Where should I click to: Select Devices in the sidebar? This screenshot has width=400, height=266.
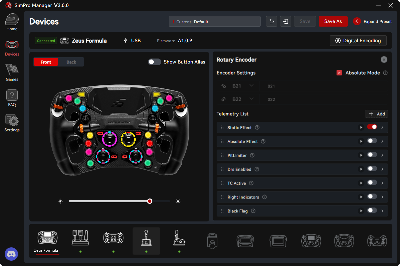click(x=12, y=48)
